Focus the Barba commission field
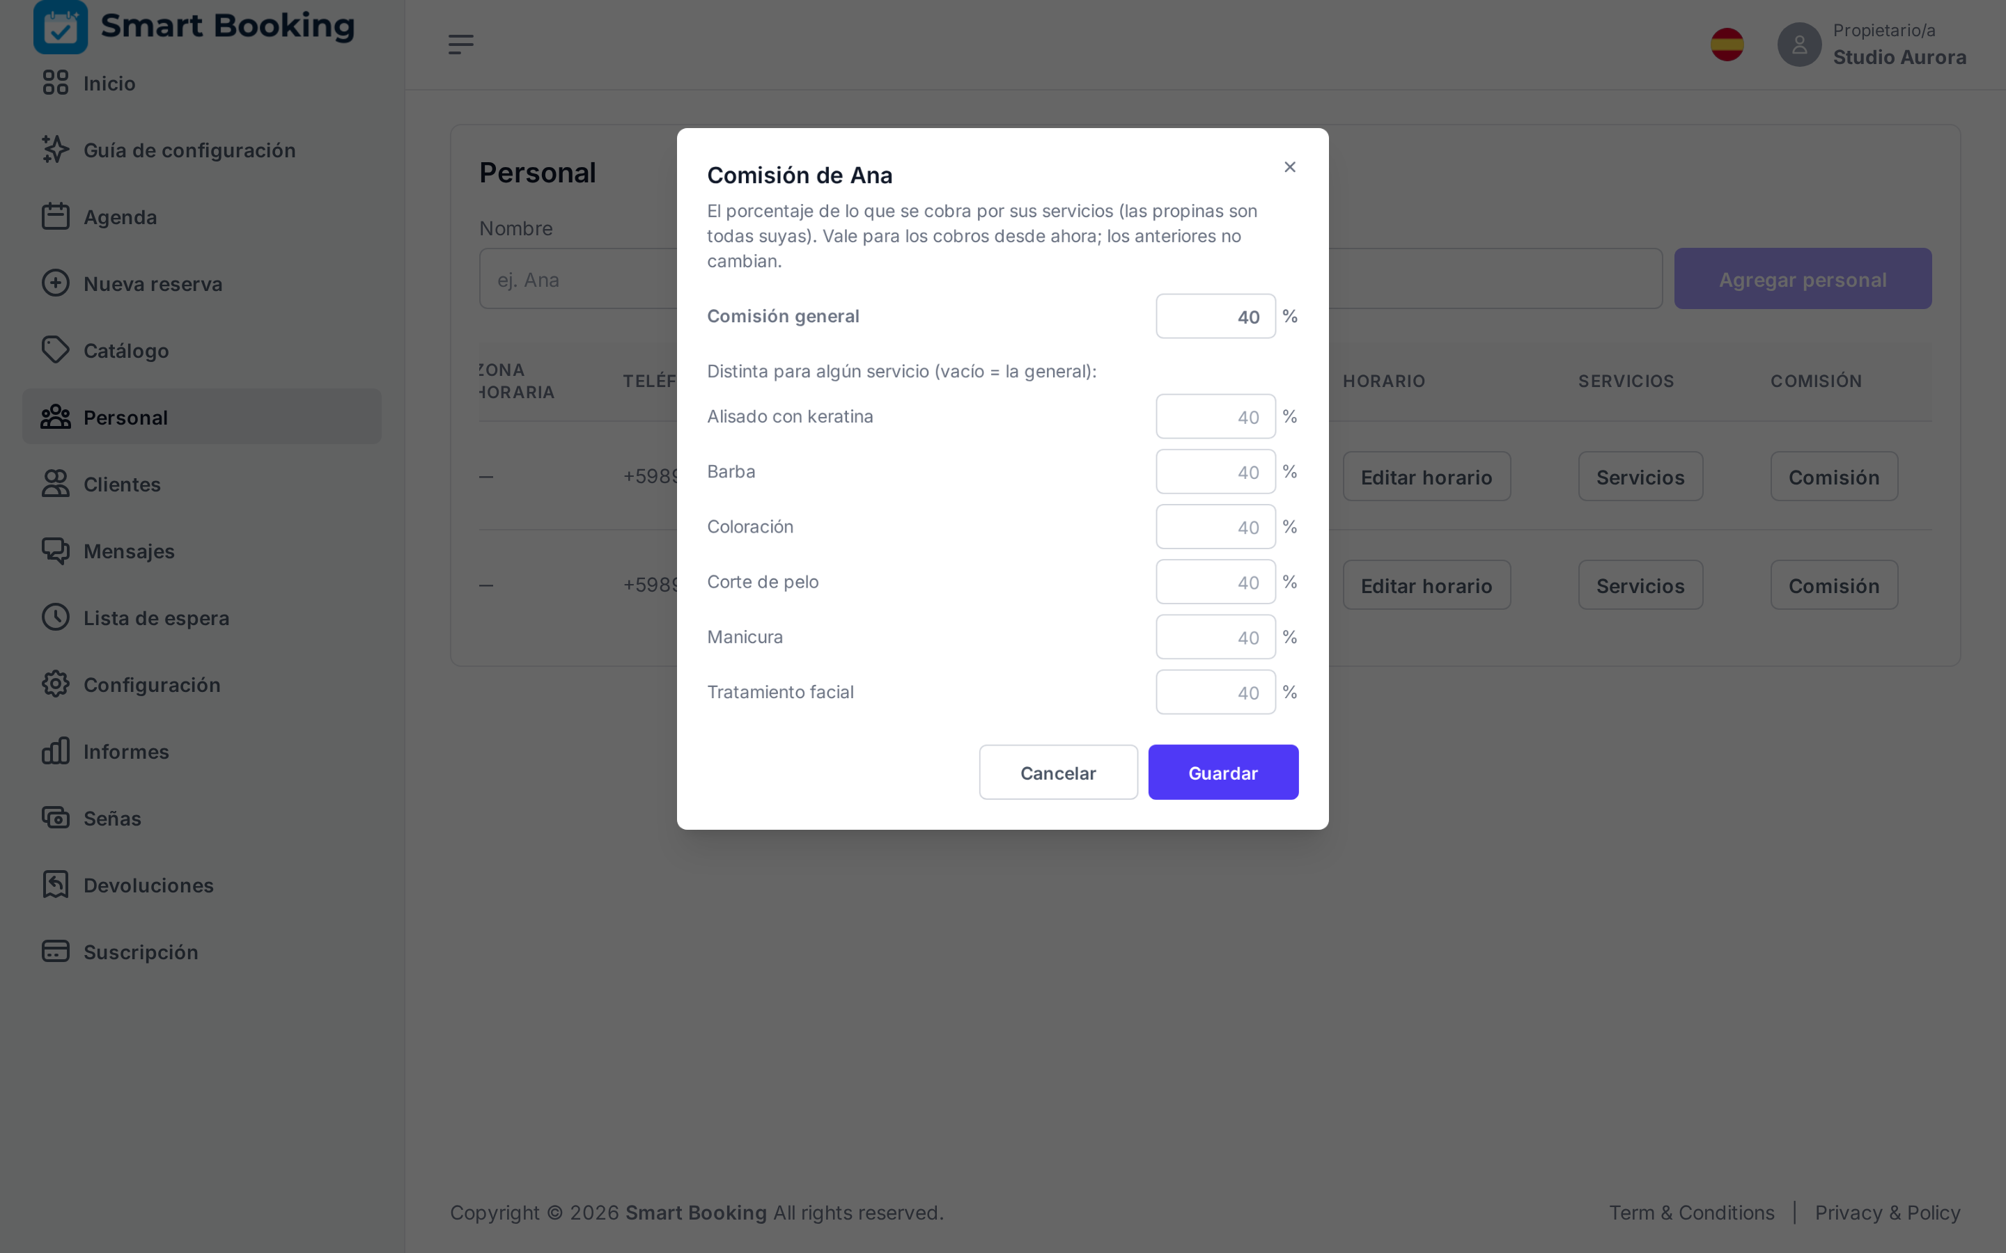This screenshot has height=1253, width=2006. coord(1216,471)
